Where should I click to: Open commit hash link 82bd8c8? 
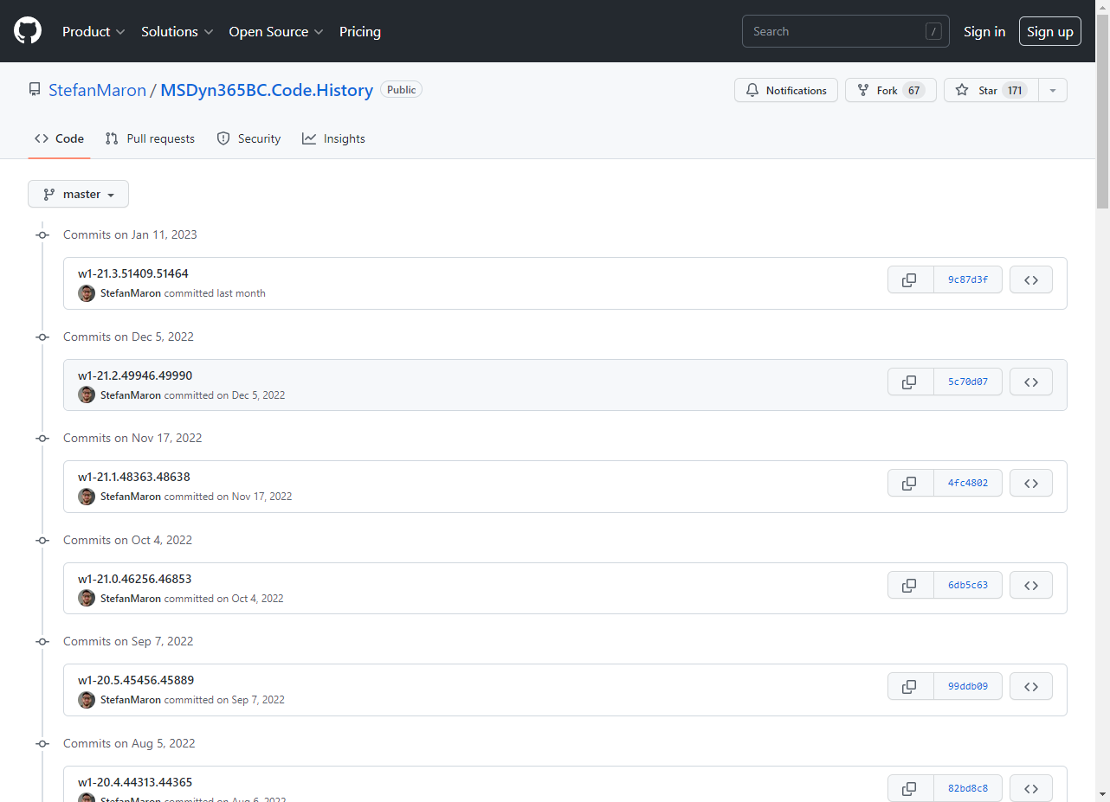point(967,788)
